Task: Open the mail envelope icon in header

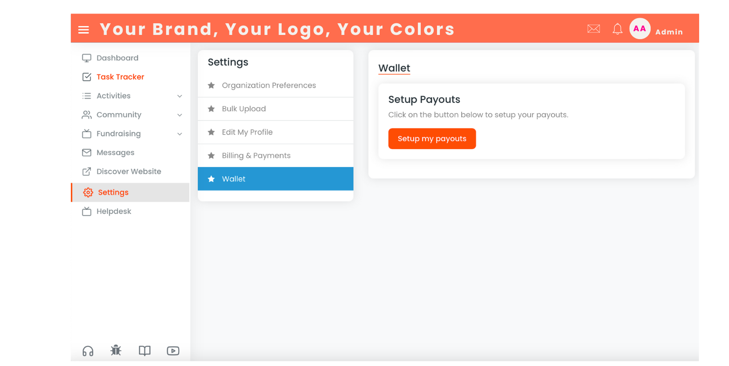Action: 593,29
